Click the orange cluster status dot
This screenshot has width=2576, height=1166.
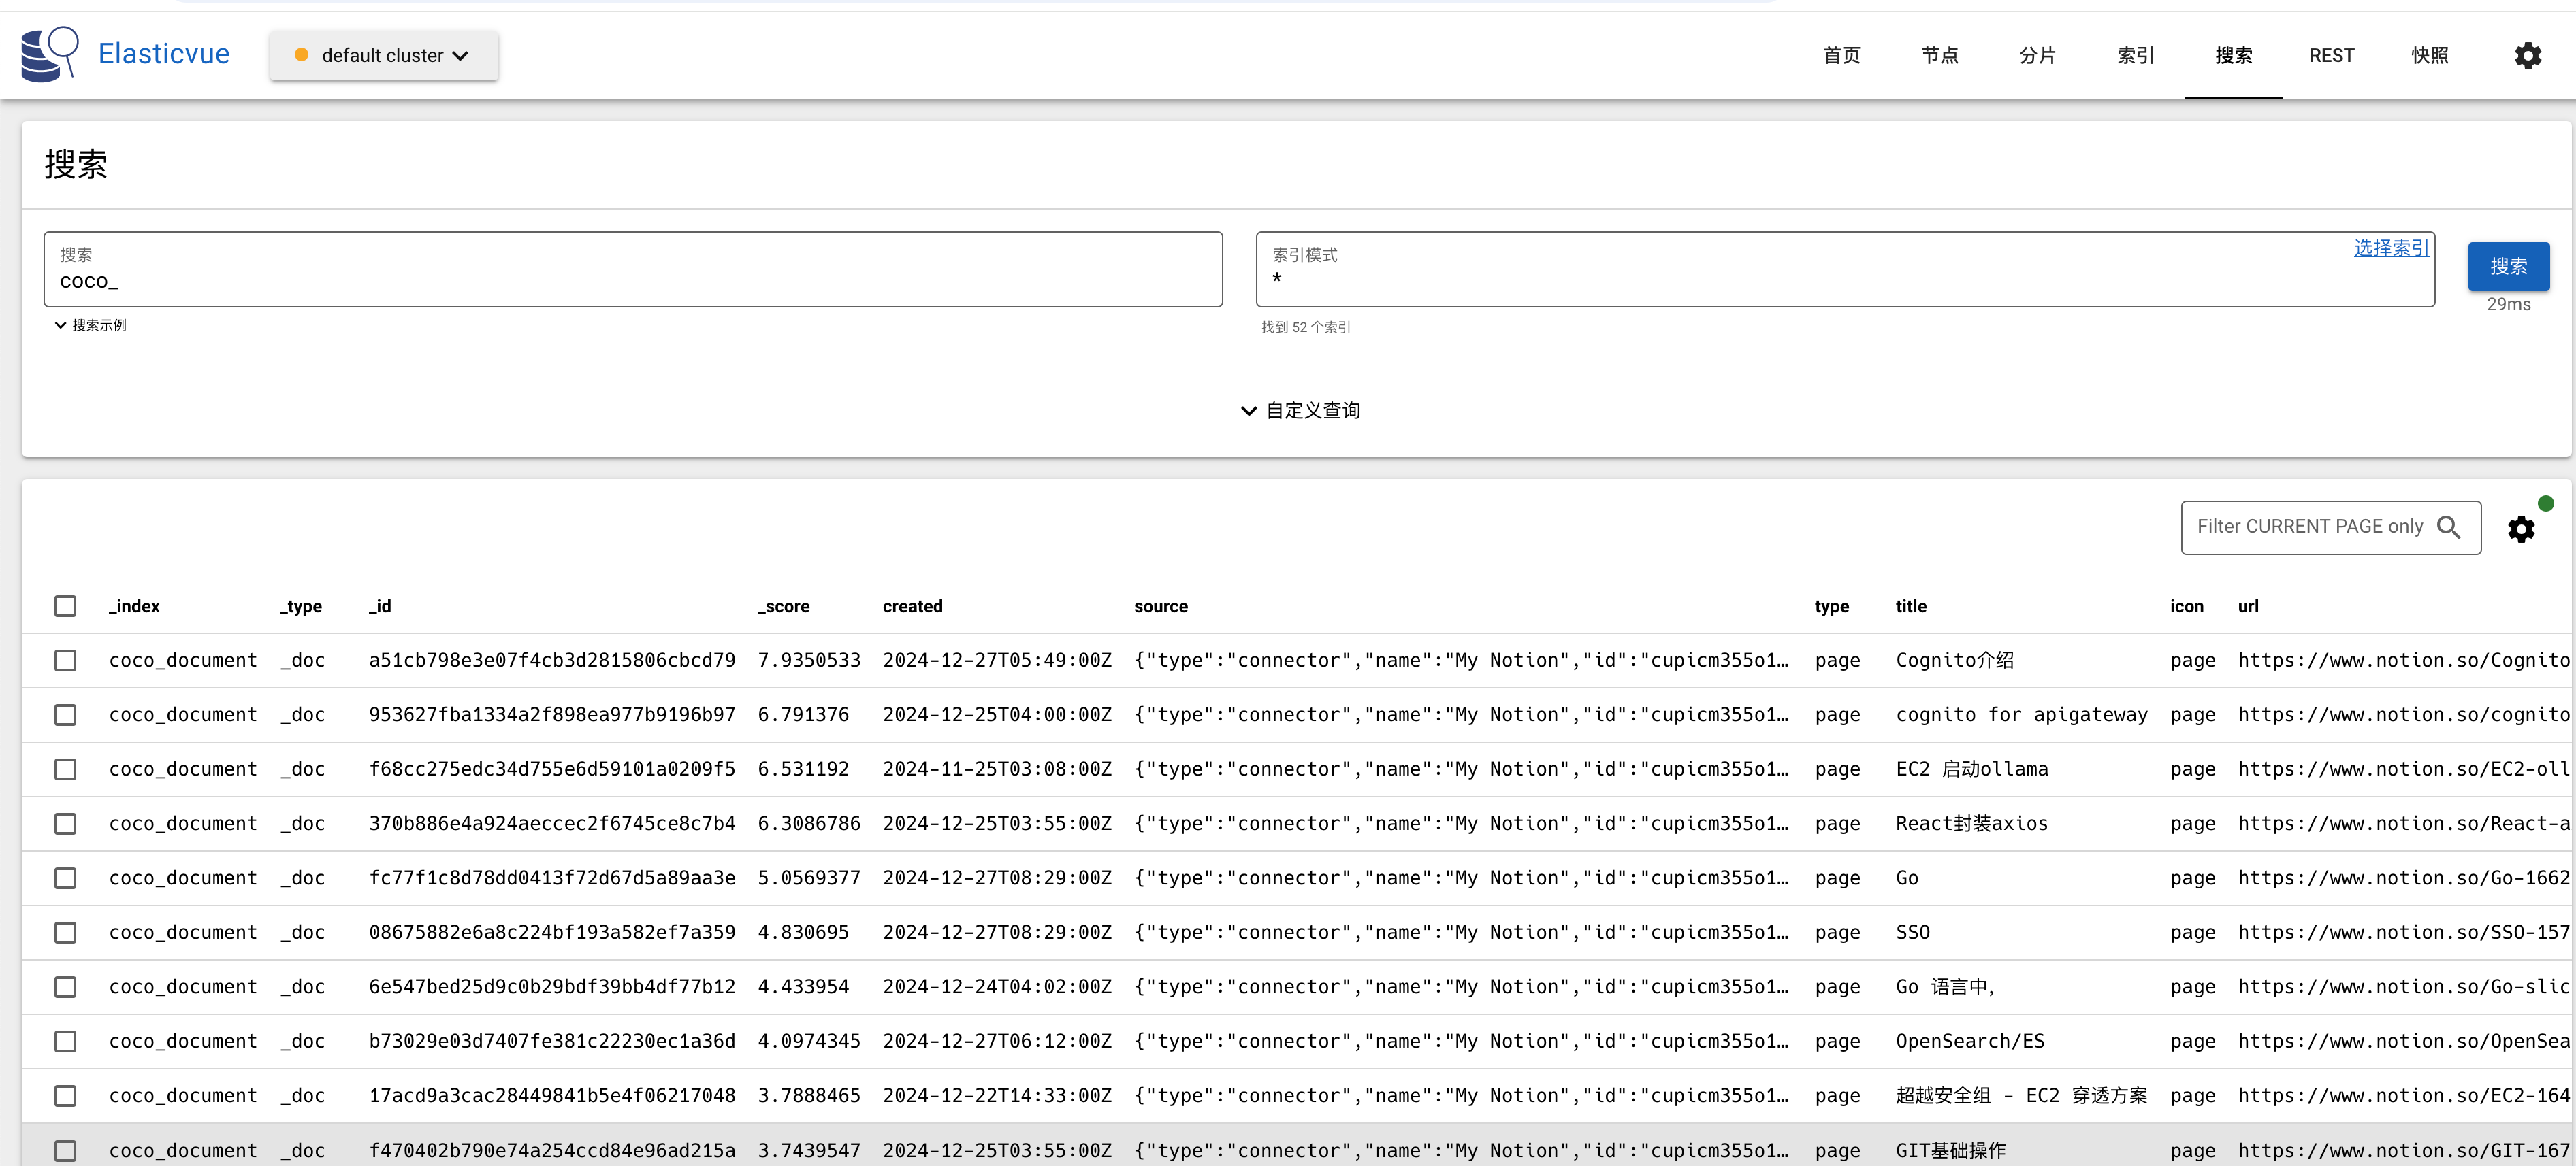click(x=301, y=56)
